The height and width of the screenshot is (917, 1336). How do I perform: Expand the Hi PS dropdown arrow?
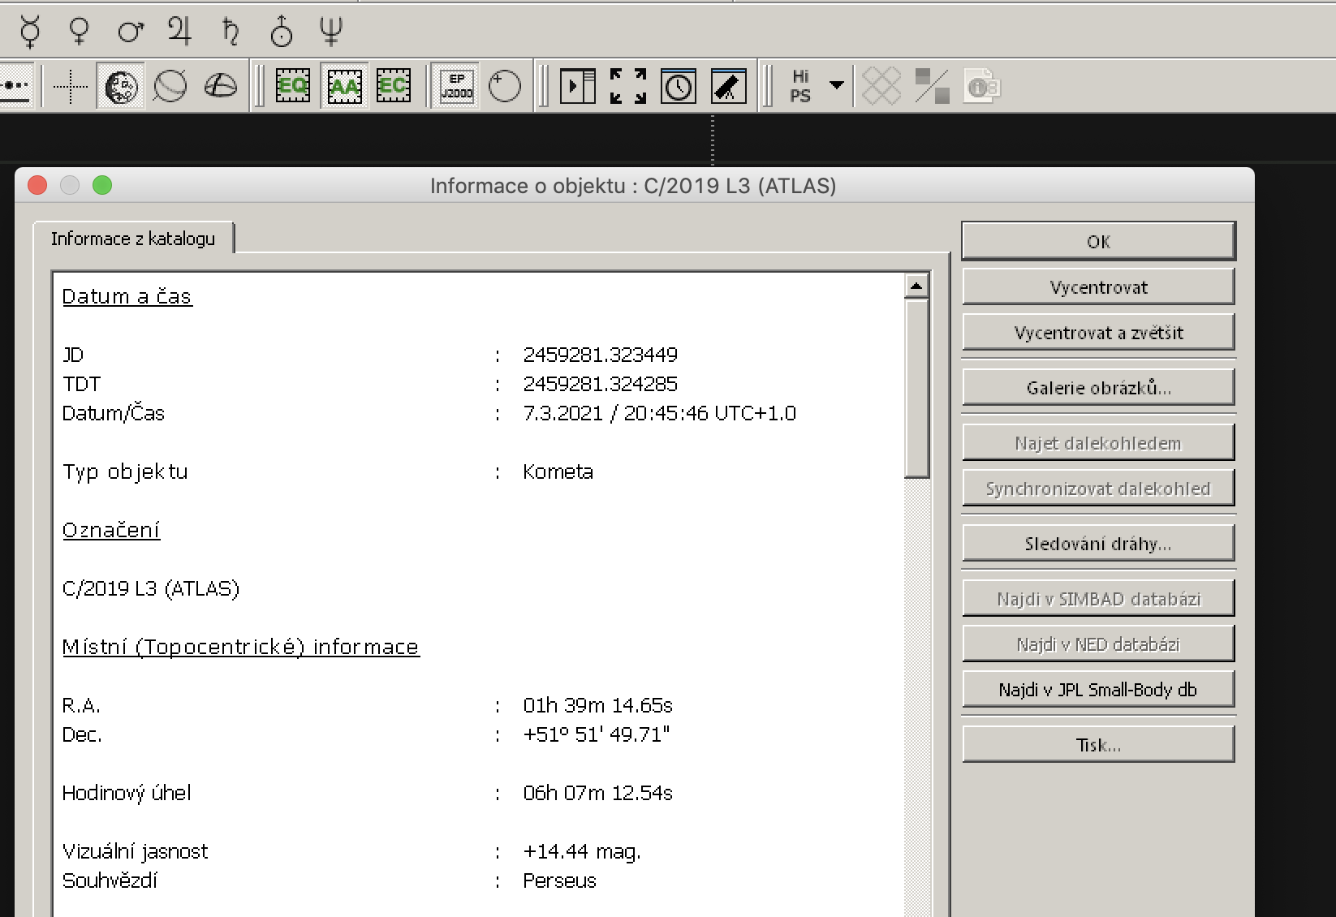836,84
